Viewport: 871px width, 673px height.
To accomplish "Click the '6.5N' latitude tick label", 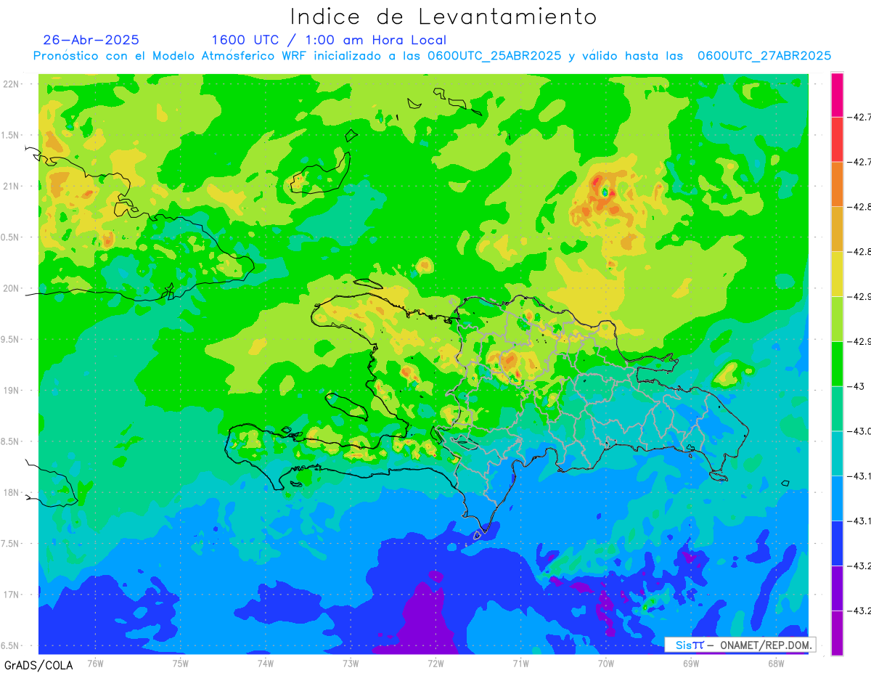I will [x=11, y=645].
